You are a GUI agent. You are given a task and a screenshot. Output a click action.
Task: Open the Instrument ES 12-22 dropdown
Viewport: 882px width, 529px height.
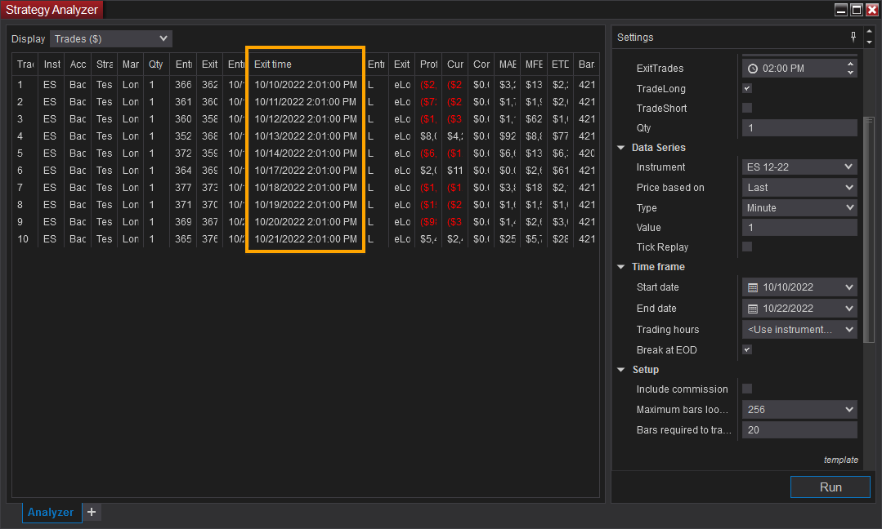(799, 167)
